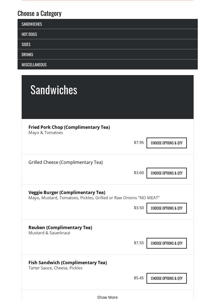This screenshot has height=299, width=215.
Task: Choose options for Fried Pork Chop
Action: (167, 143)
